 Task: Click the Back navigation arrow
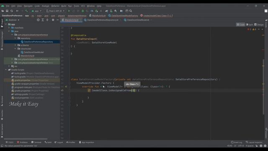(17, 11)
